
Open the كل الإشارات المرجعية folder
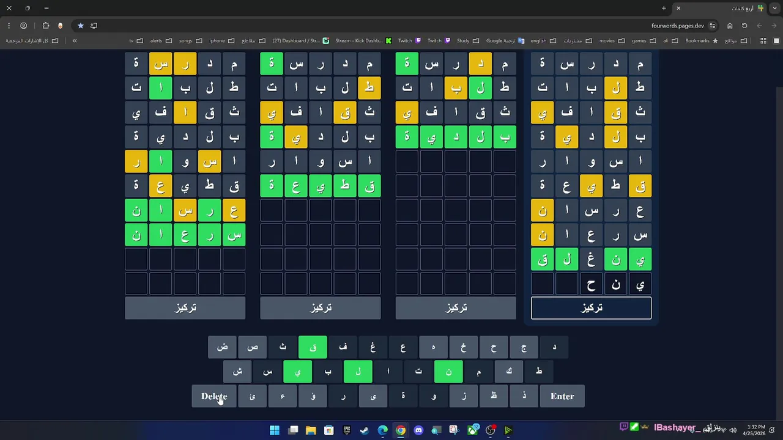click(x=32, y=41)
